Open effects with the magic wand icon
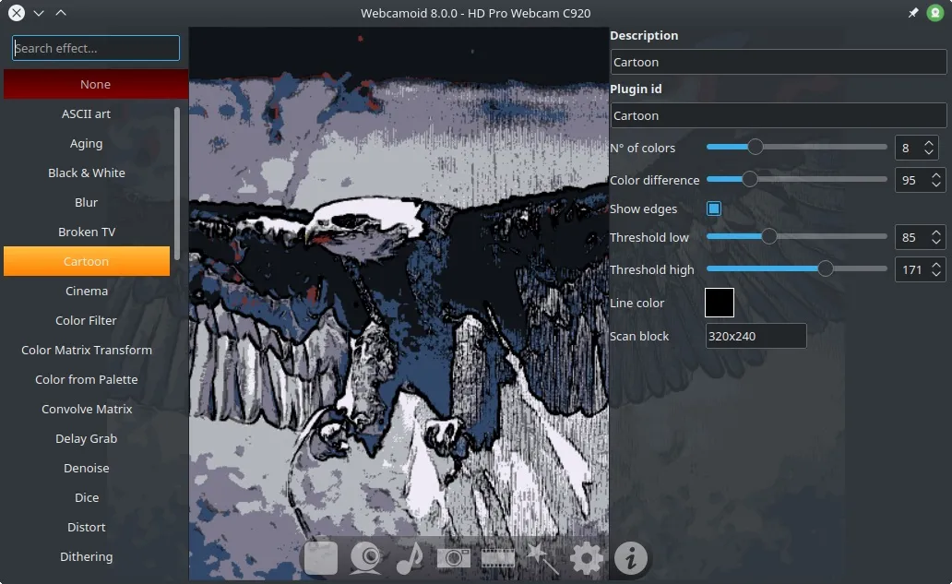The image size is (952, 584). click(x=541, y=558)
